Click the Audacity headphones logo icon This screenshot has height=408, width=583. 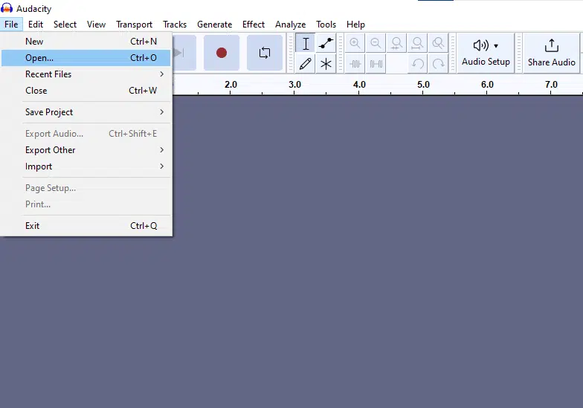pos(7,7)
